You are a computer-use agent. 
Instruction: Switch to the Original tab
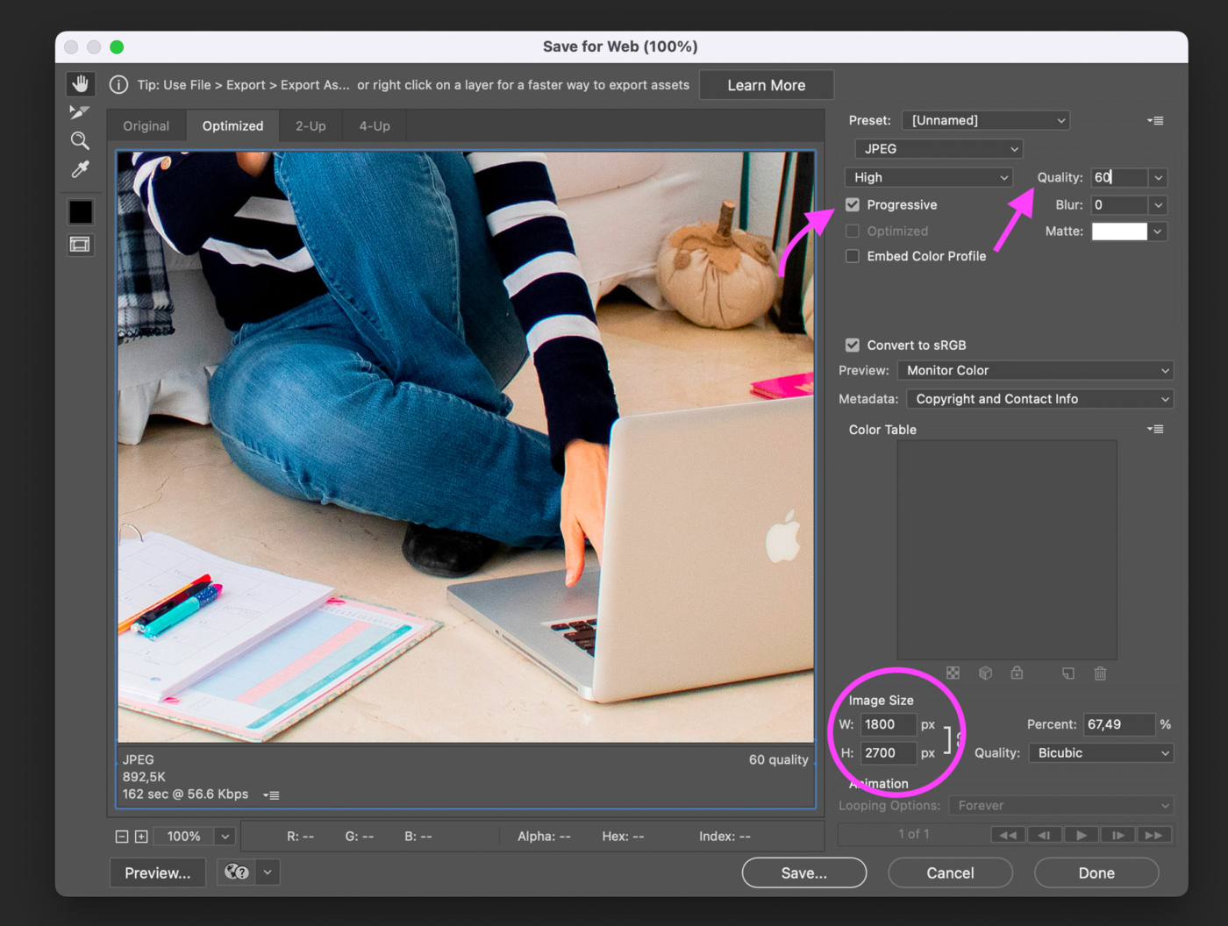pos(146,126)
